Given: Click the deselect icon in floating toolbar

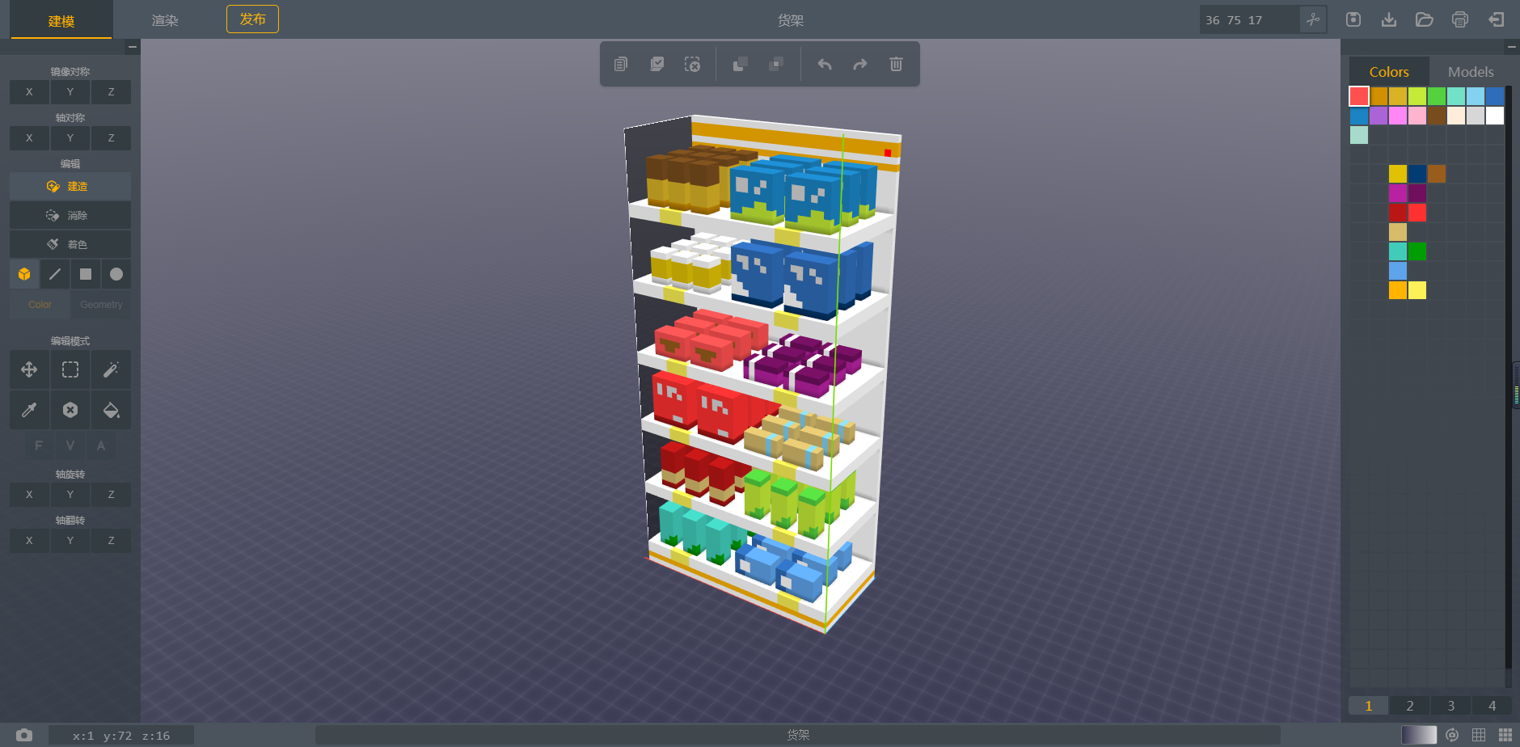Looking at the screenshot, I should [693, 64].
